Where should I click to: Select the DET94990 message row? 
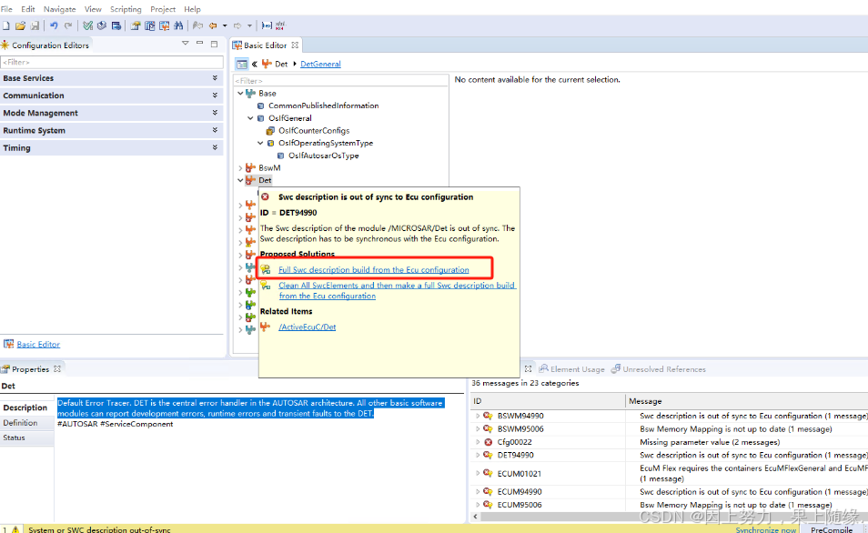[x=669, y=455]
